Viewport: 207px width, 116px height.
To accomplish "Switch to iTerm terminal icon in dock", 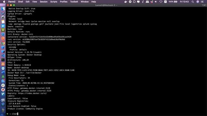I will 3,60.
